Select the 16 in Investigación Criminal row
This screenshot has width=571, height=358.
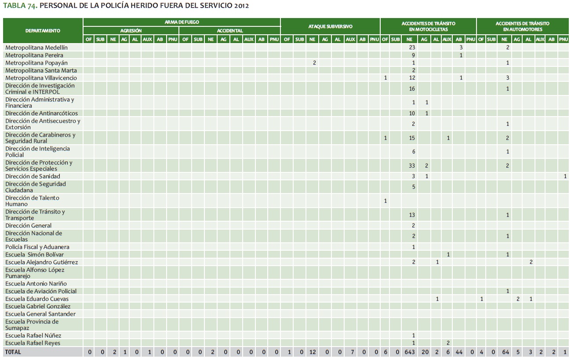pos(412,89)
